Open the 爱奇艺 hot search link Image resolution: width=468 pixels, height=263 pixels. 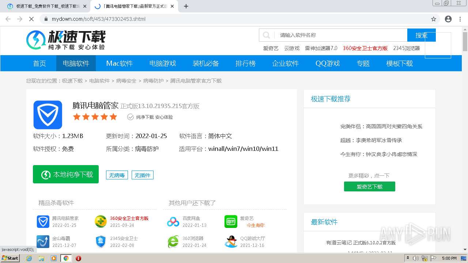271,48
